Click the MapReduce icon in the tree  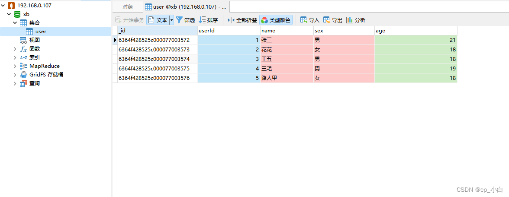click(23, 66)
